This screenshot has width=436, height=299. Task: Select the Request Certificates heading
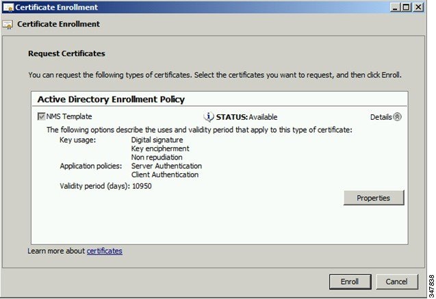[66, 53]
